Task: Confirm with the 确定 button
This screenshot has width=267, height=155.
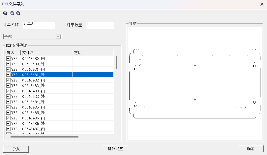Action: 250,148
